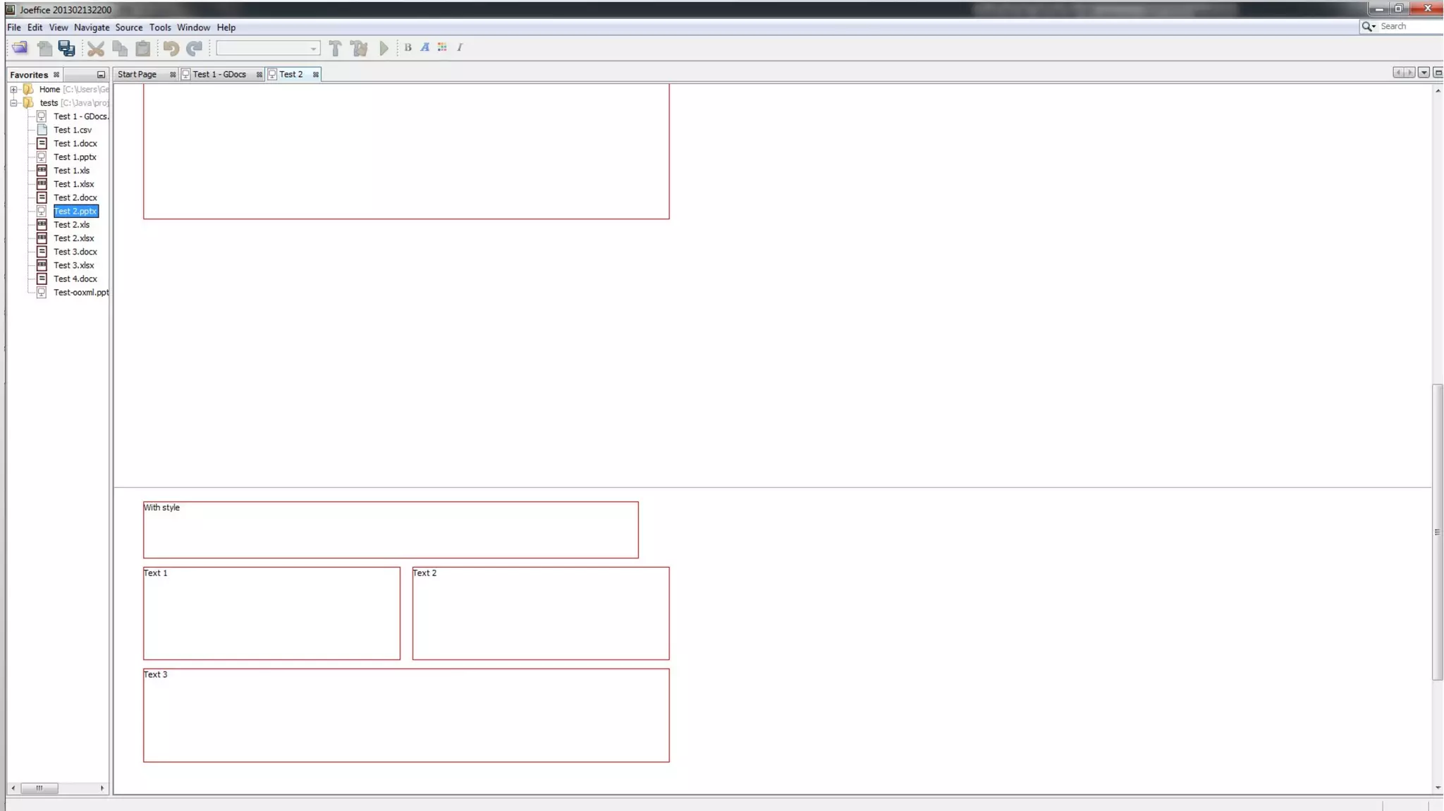Click the Build hammer icon
Viewport: 1444px width, 811px height.
point(335,48)
